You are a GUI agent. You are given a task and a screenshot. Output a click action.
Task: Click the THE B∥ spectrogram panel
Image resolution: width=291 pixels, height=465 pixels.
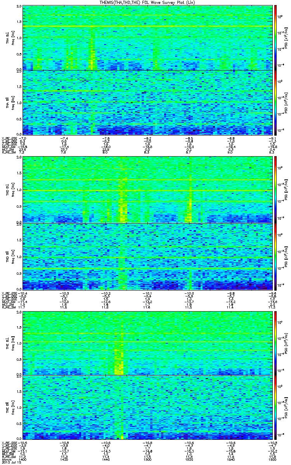click(147, 408)
